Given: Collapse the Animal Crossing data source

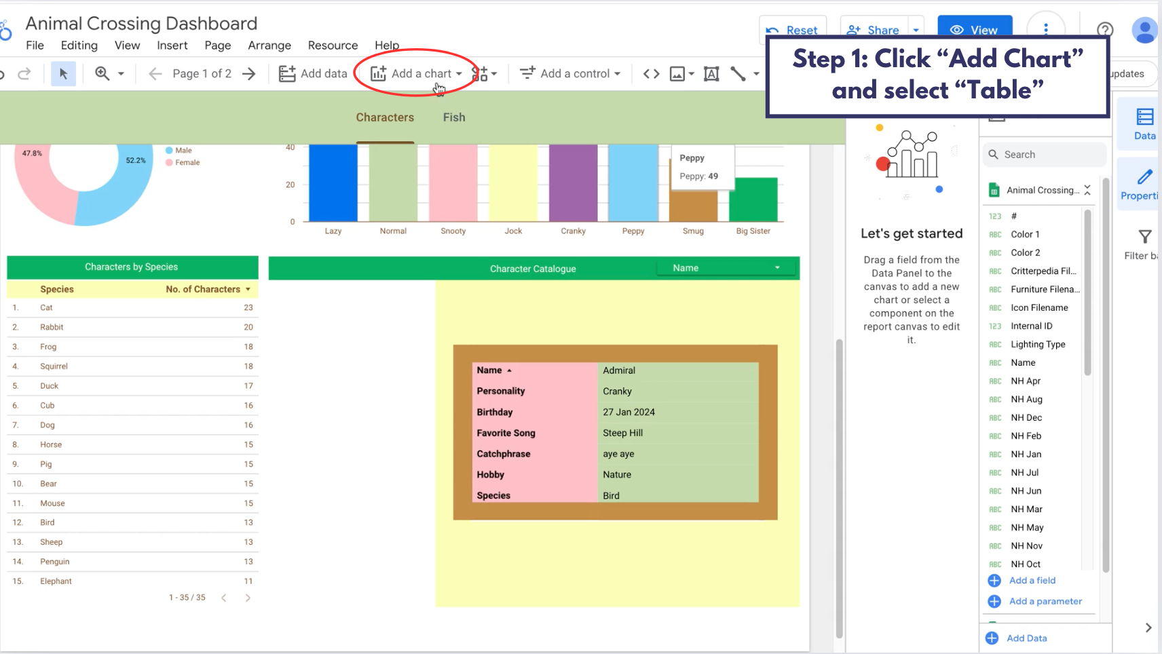Looking at the screenshot, I should (1087, 190).
